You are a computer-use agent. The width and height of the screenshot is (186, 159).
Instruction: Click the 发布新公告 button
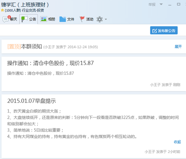click(164, 31)
